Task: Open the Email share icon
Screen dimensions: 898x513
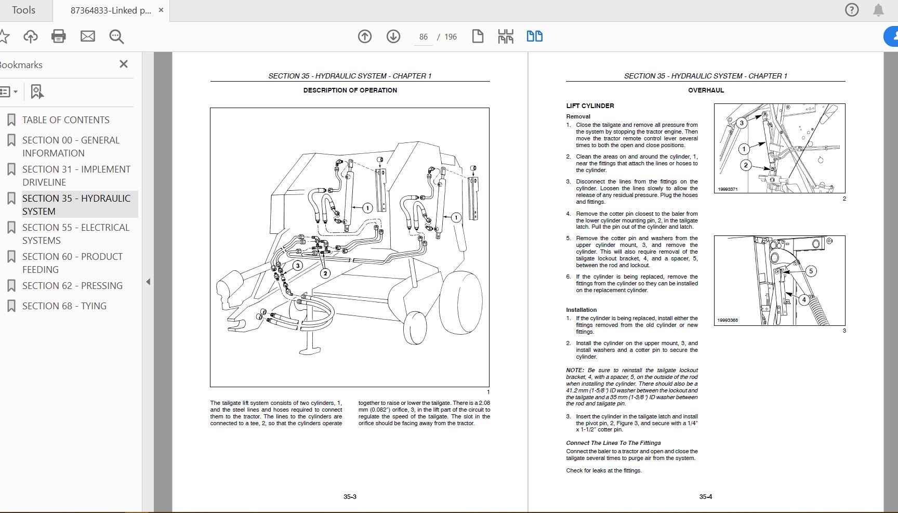Action: pos(87,36)
